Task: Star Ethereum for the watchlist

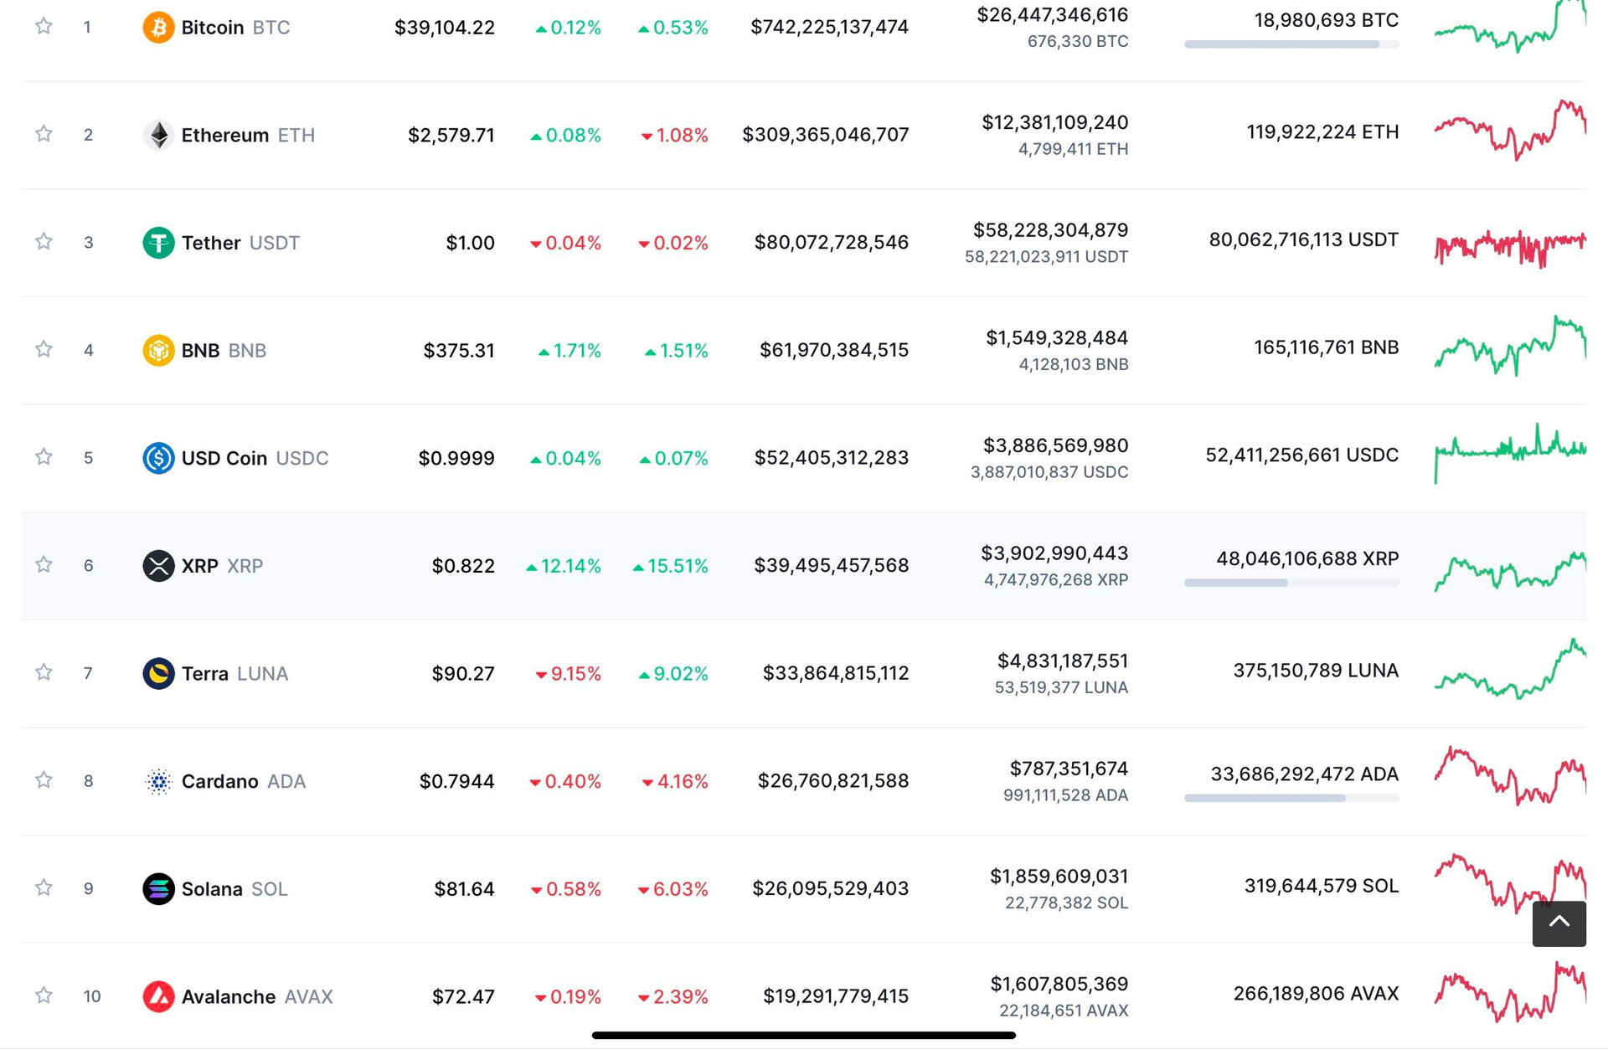Action: pyautogui.click(x=44, y=134)
